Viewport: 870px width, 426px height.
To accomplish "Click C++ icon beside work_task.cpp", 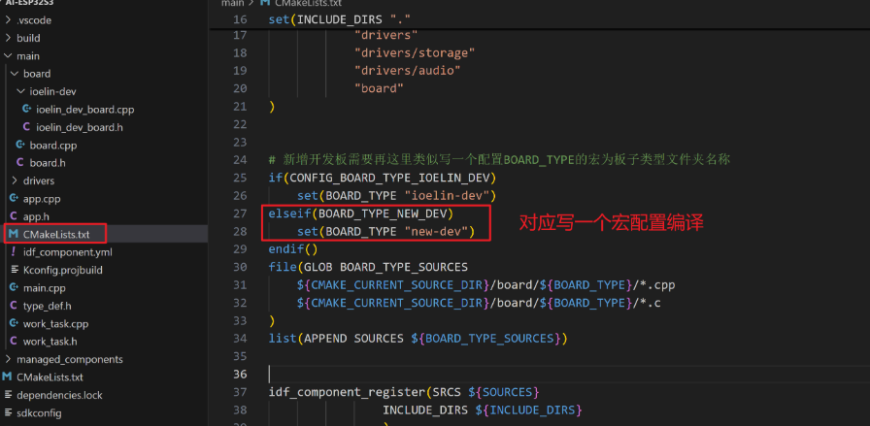I will tap(14, 323).
